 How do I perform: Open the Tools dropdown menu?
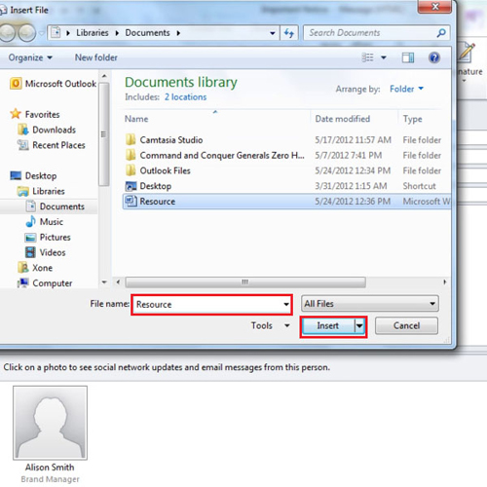coord(270,325)
